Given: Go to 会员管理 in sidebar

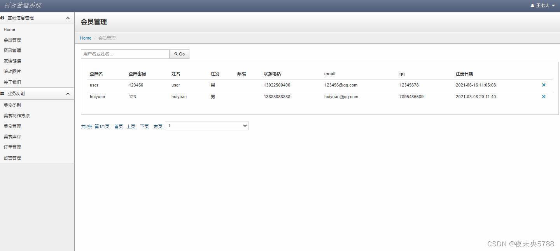Looking at the screenshot, I should coord(12,40).
